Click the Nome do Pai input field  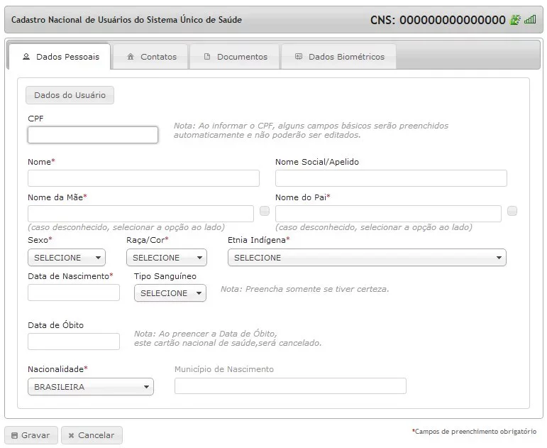(x=388, y=214)
